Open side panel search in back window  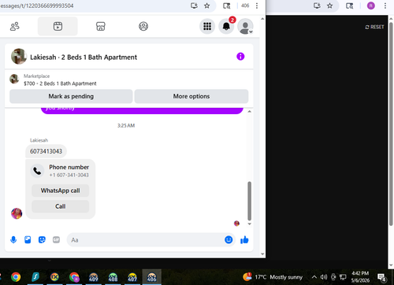[x=349, y=6]
